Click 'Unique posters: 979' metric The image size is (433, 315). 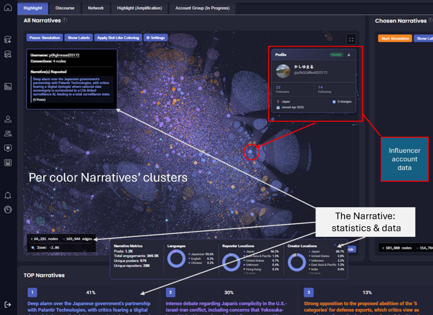[x=130, y=261]
